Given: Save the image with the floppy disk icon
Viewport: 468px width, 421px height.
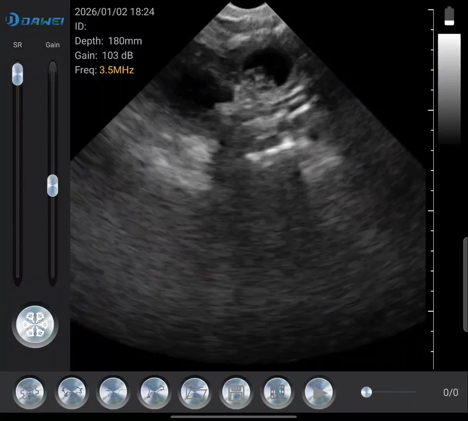Looking at the screenshot, I should click(237, 392).
